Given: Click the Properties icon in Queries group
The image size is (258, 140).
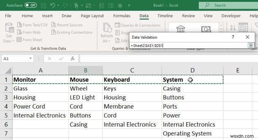Looking at the screenshot, I should (118, 33).
